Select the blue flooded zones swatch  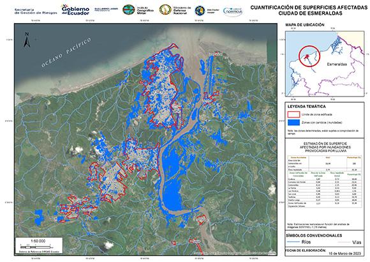tap(293, 123)
